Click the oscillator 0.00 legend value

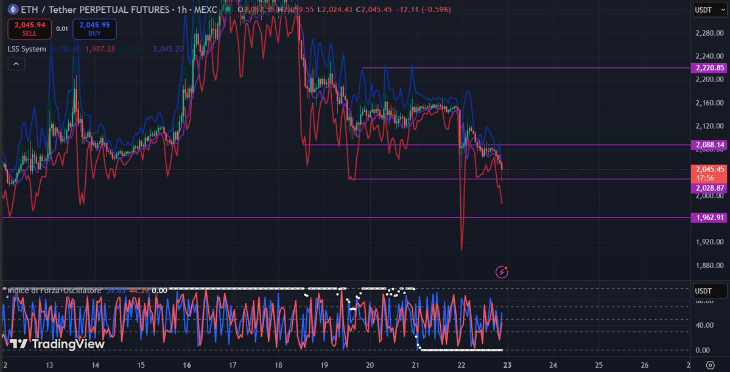click(160, 291)
